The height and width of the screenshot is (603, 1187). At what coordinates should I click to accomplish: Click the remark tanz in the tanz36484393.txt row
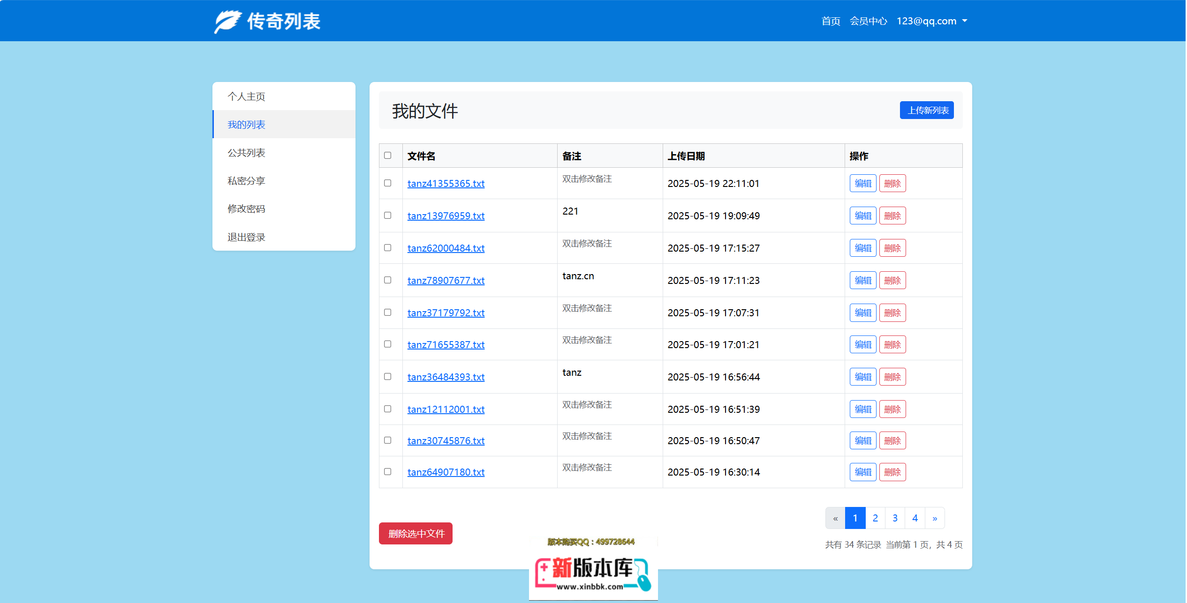pyautogui.click(x=572, y=372)
